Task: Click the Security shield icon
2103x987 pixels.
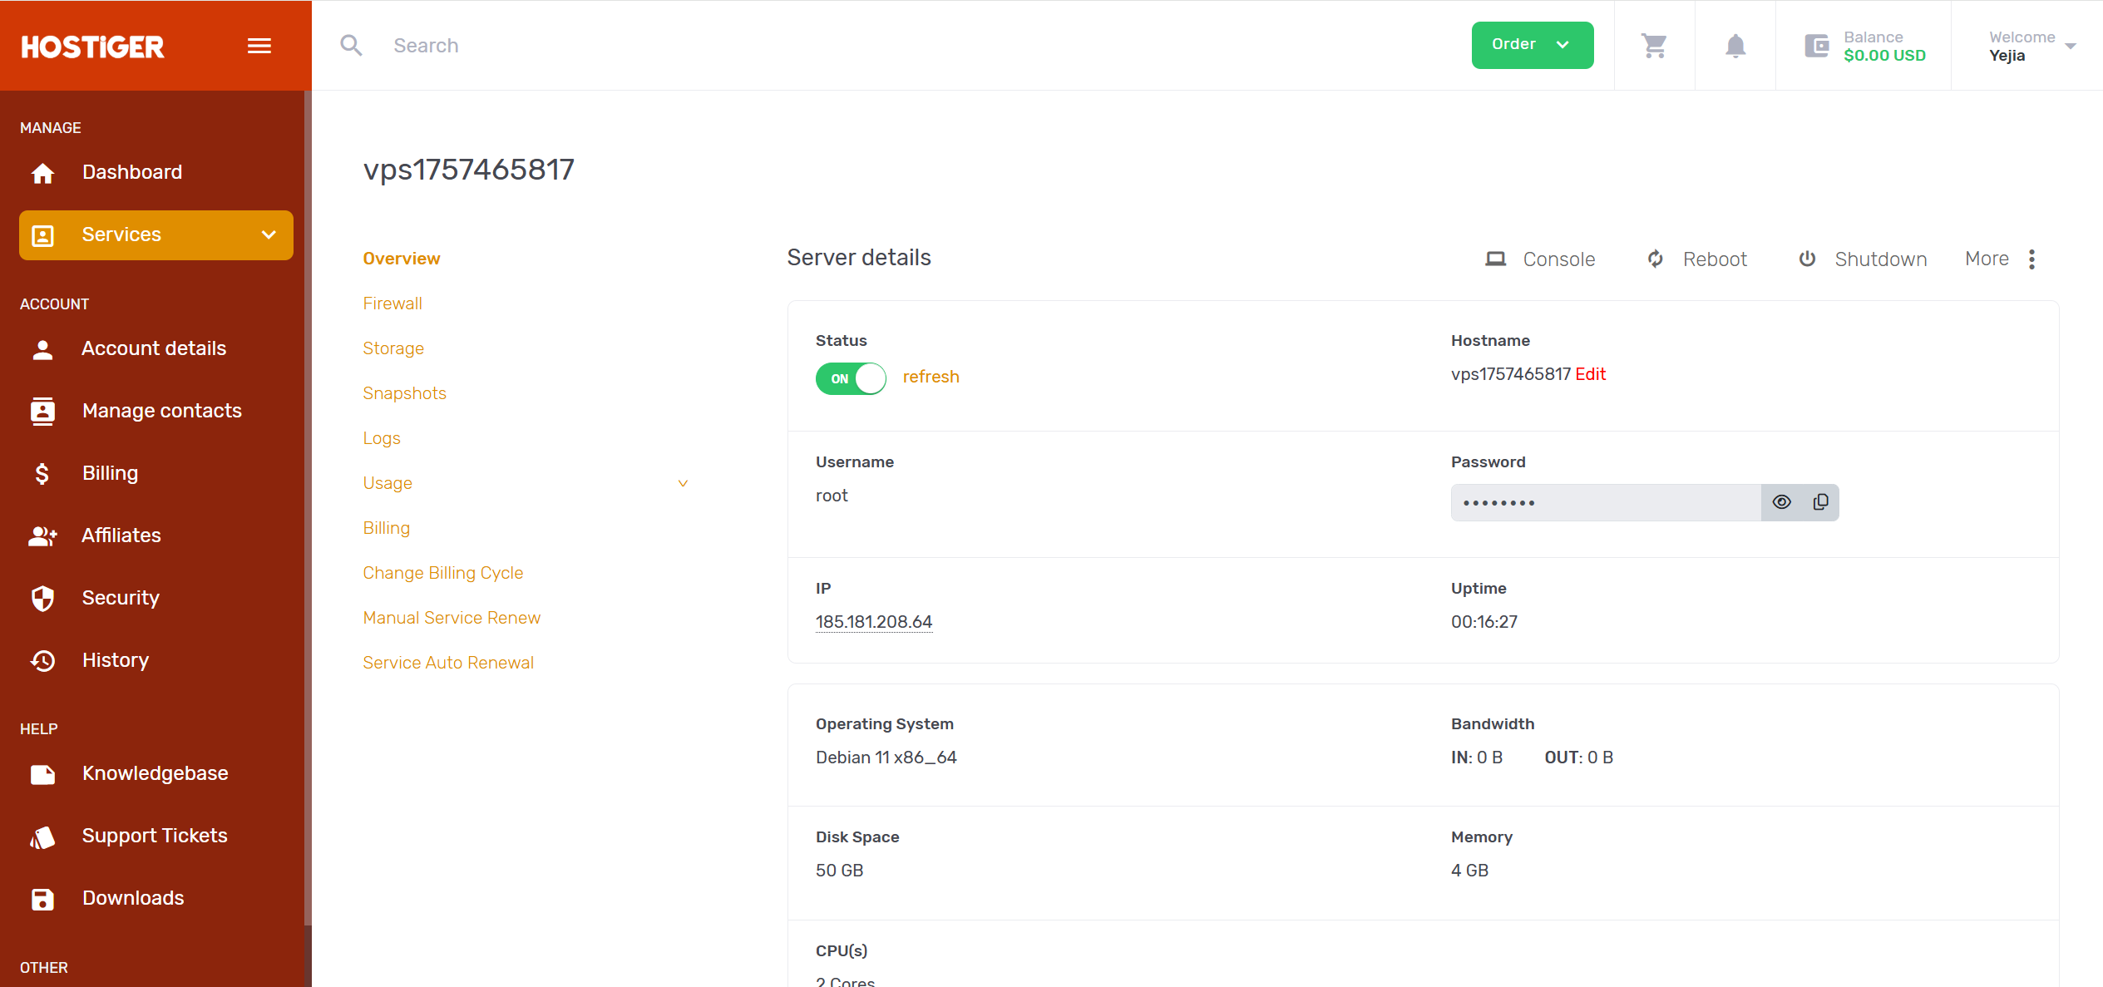Action: point(42,598)
